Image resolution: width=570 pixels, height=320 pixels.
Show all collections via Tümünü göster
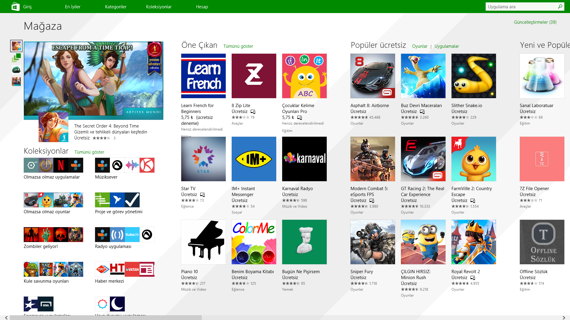click(x=89, y=152)
